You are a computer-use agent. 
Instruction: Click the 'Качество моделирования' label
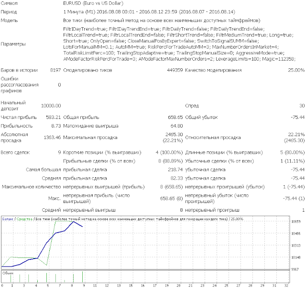coord(213,70)
